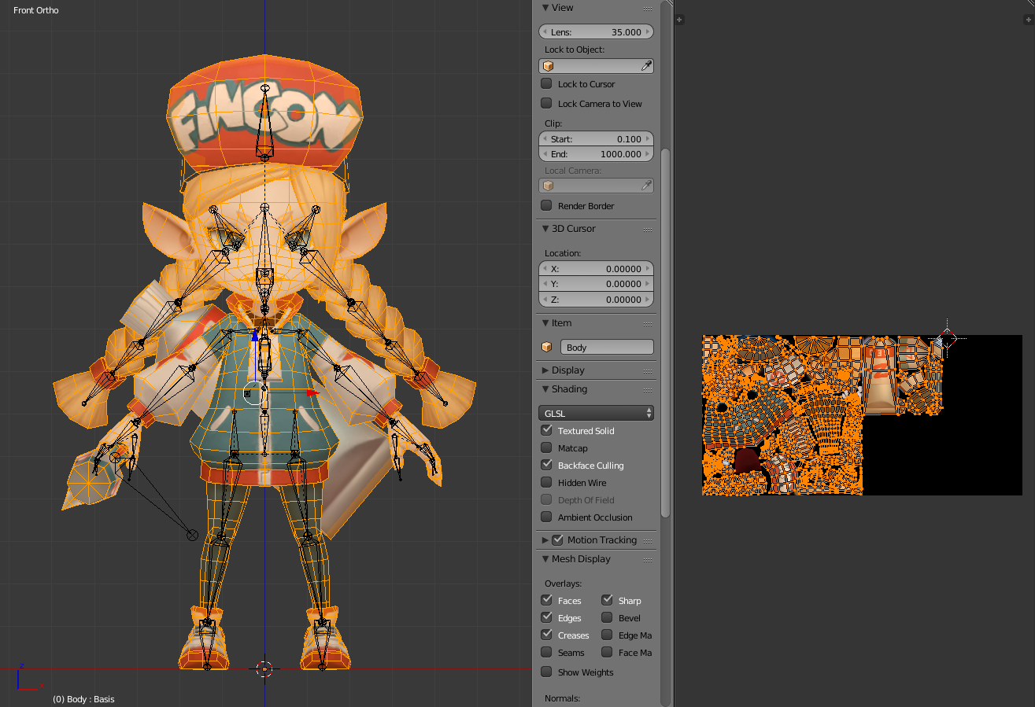The width and height of the screenshot is (1035, 707).
Task: Click the properties panel vertical scrollbar
Action: (666, 333)
